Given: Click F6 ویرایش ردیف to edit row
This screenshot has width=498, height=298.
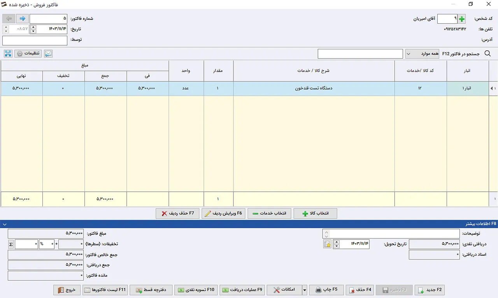Looking at the screenshot, I should tap(223, 213).
